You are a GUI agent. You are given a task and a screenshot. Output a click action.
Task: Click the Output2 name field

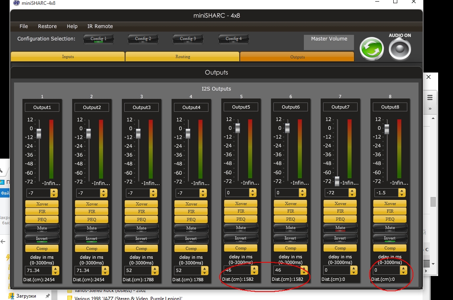(92, 107)
